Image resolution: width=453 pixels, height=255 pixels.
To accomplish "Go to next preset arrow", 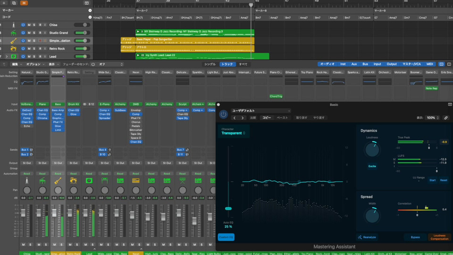I will (x=243, y=118).
